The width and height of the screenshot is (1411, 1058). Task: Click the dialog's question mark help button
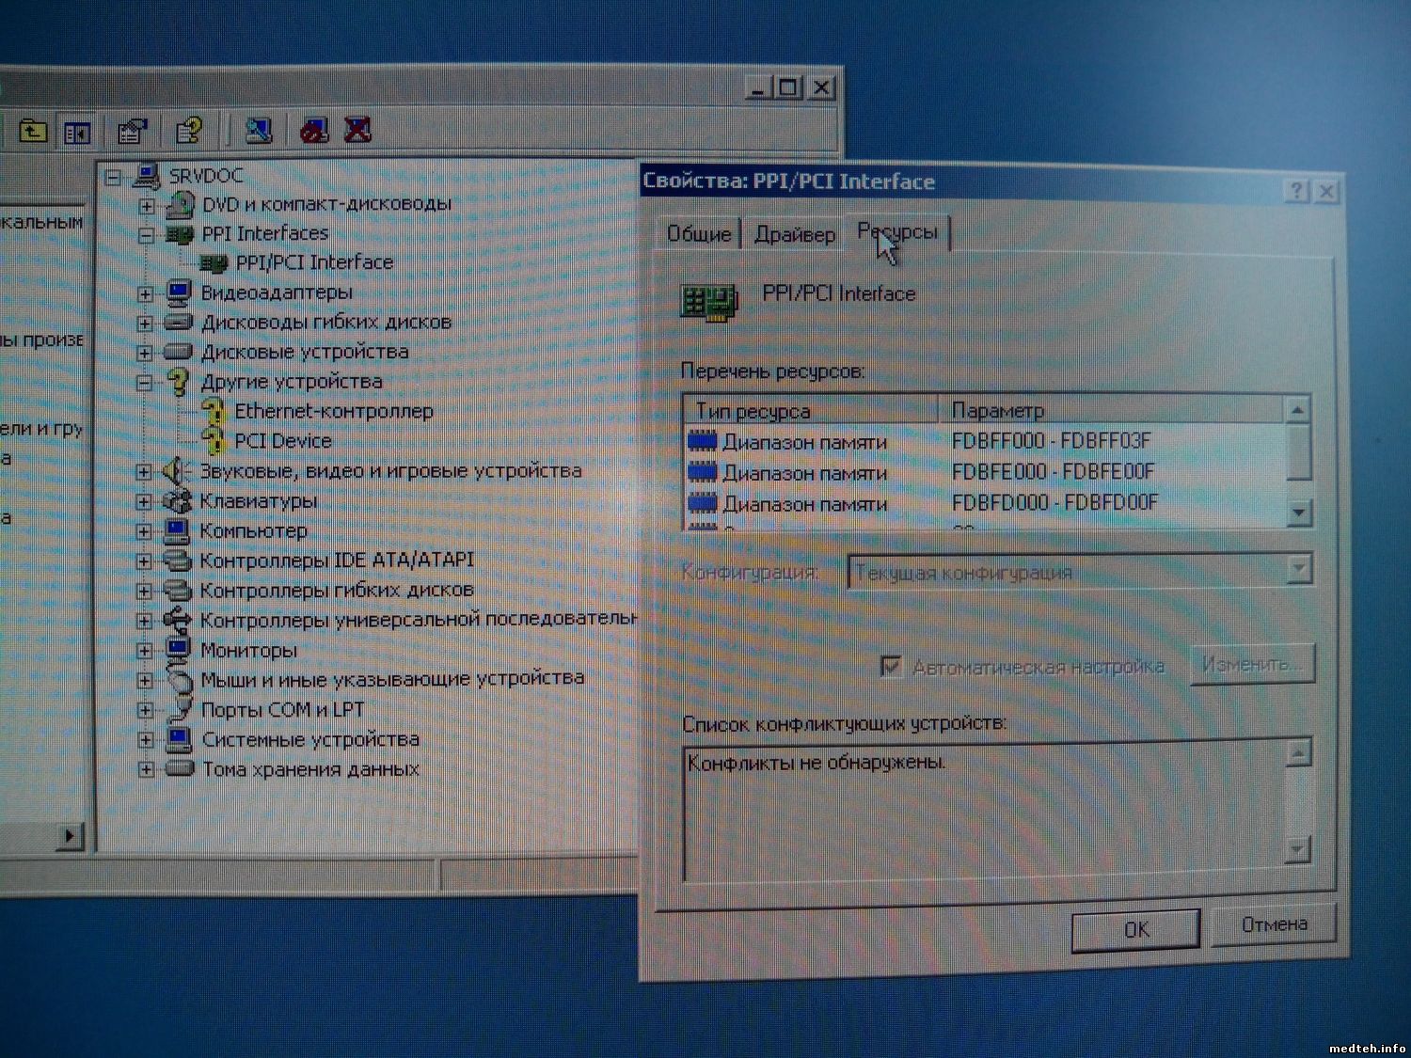tap(1297, 191)
